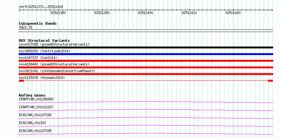Open variant nsv4337085 (gnomADStructuralVariants) label
282x138 pixels.
pos(54,44)
